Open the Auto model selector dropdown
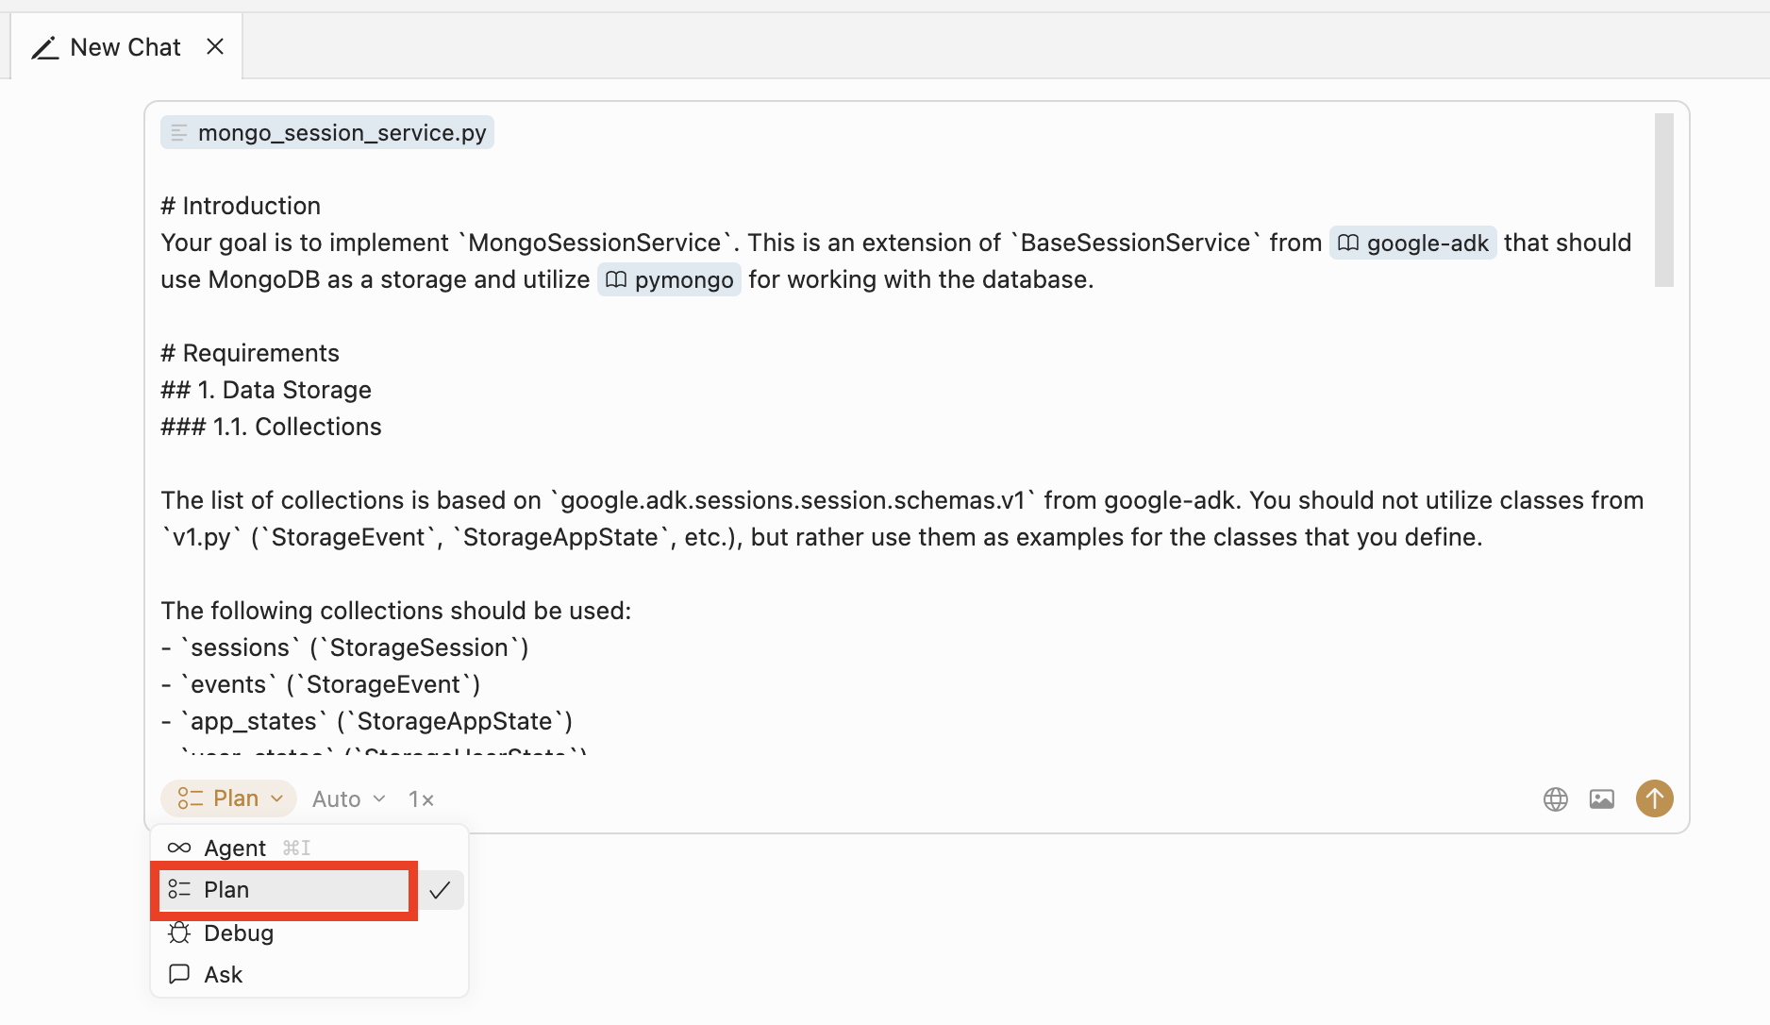1770x1025 pixels. point(347,798)
